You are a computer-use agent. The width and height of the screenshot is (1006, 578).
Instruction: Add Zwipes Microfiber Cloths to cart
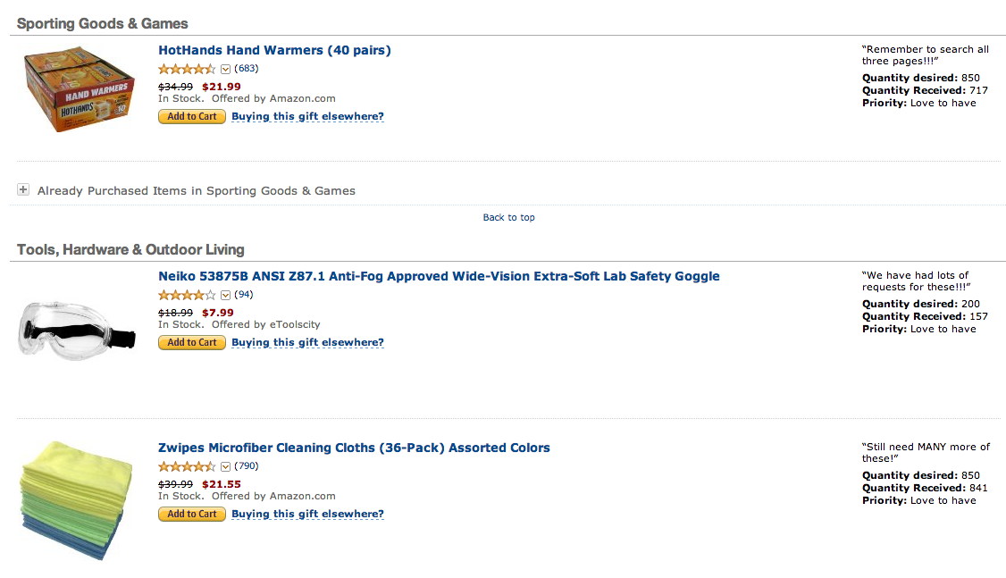click(x=192, y=514)
